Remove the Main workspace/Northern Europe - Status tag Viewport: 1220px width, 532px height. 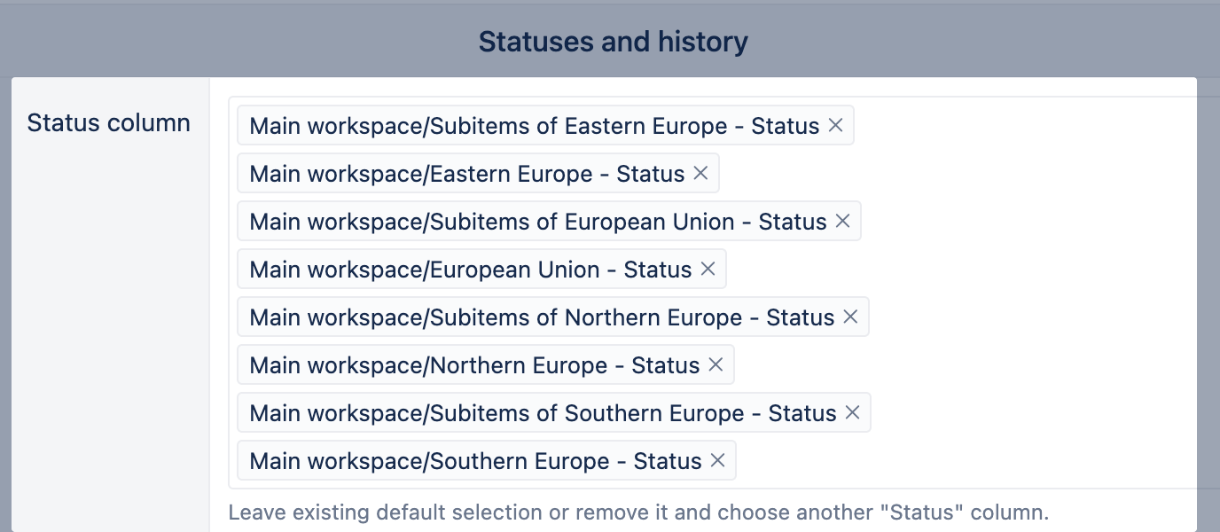point(716,365)
